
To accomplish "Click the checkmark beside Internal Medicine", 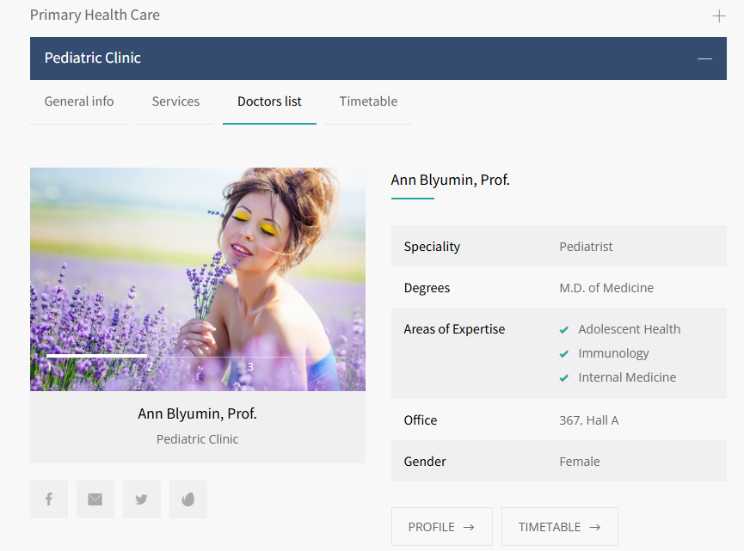I will point(563,378).
